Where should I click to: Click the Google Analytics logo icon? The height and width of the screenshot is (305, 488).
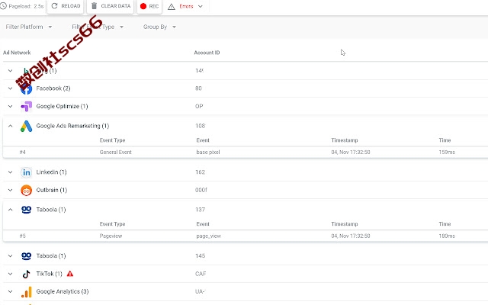(27, 292)
